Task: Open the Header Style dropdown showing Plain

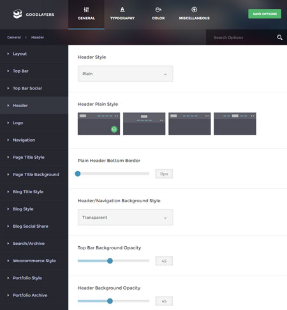Action: click(x=126, y=74)
